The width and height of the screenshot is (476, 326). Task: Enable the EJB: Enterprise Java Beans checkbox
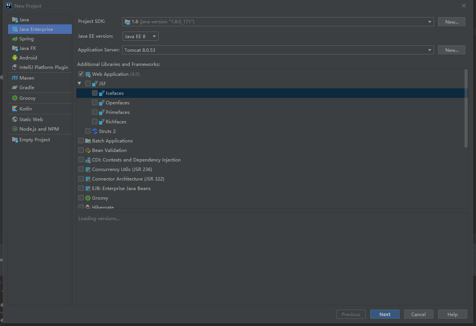81,189
